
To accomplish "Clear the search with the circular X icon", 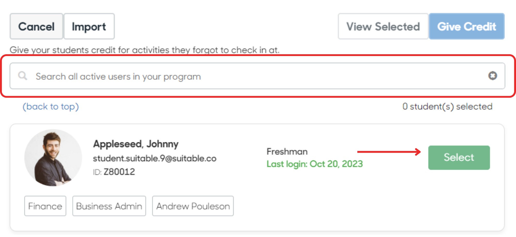I will pyautogui.click(x=493, y=76).
